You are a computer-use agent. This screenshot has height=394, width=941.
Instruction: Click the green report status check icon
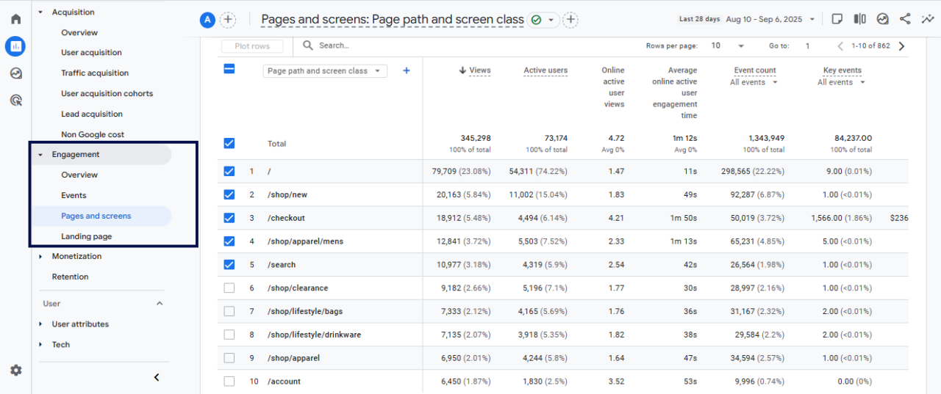coord(536,20)
